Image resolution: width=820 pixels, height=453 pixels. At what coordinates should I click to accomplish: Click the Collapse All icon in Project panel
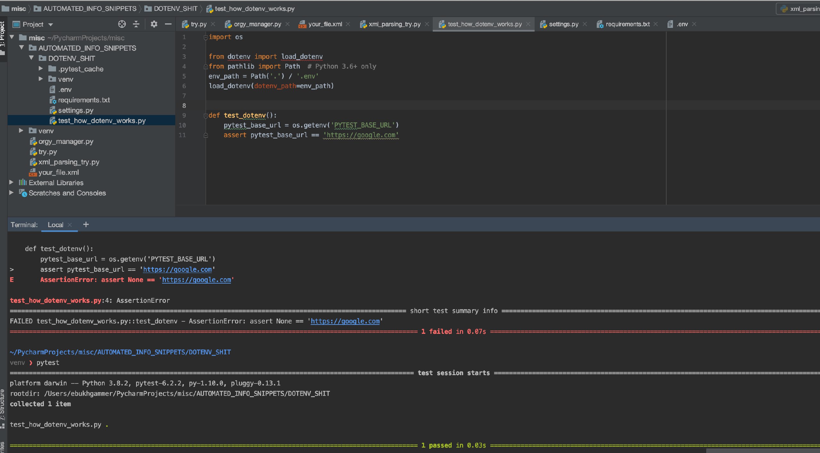136,24
